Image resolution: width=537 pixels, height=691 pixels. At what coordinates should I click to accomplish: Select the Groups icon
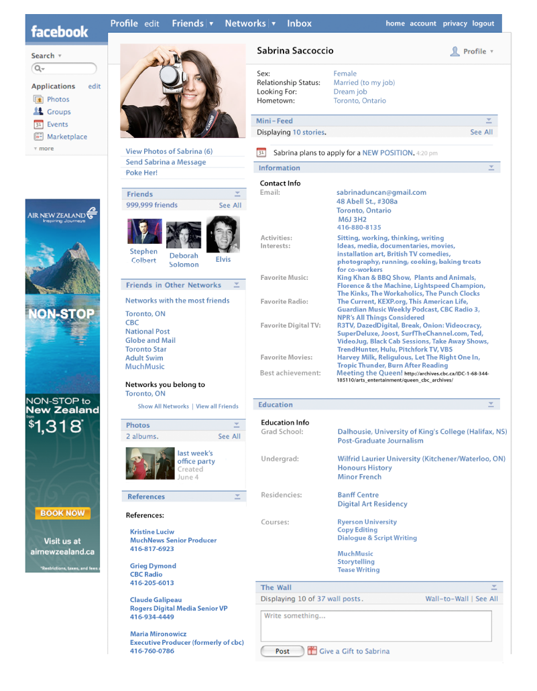[37, 111]
